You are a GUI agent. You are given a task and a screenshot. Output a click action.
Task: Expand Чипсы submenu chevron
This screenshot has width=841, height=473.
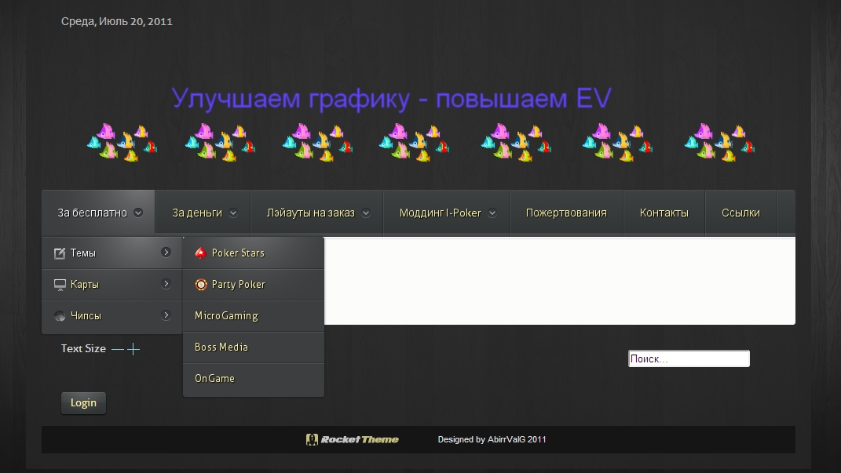pyautogui.click(x=166, y=315)
